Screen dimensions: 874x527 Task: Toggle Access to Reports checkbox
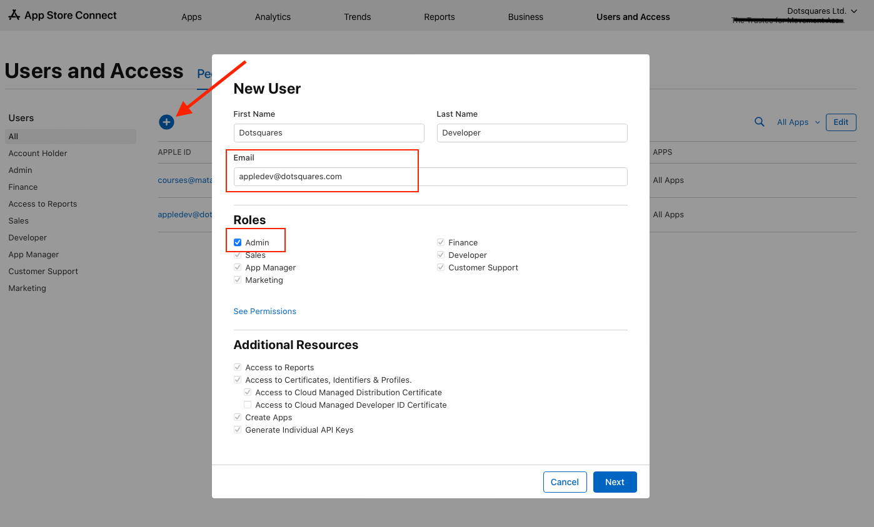[238, 367]
